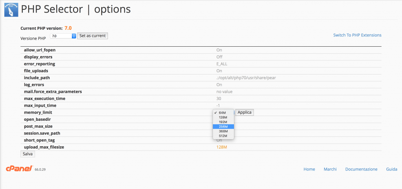
Task: Click the Salva button
Action: [x=27, y=154]
